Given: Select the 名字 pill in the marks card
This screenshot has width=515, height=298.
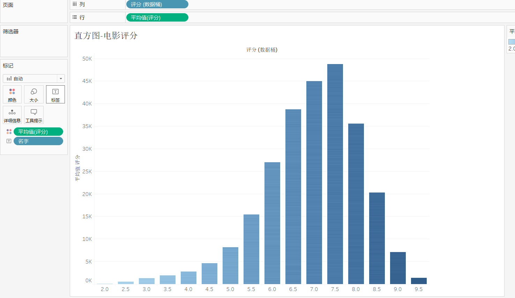Looking at the screenshot, I should (x=38, y=141).
